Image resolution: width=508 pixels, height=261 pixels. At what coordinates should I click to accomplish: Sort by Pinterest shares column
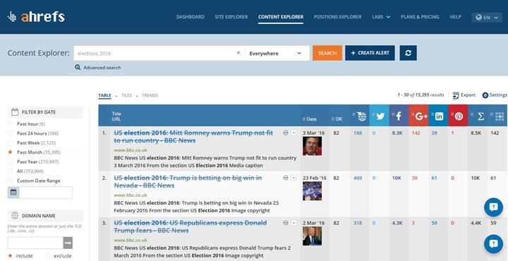tap(458, 116)
